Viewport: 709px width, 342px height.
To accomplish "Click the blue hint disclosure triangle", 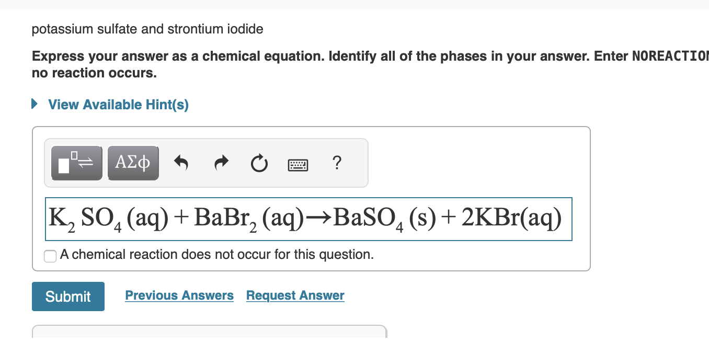I will 34,104.
